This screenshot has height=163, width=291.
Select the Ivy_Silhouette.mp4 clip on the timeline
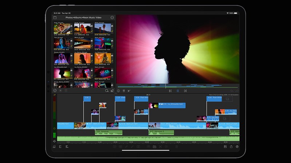pos(172,105)
